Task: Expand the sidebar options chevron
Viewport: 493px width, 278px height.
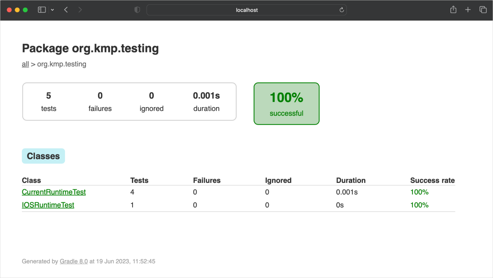Action: pos(52,9)
